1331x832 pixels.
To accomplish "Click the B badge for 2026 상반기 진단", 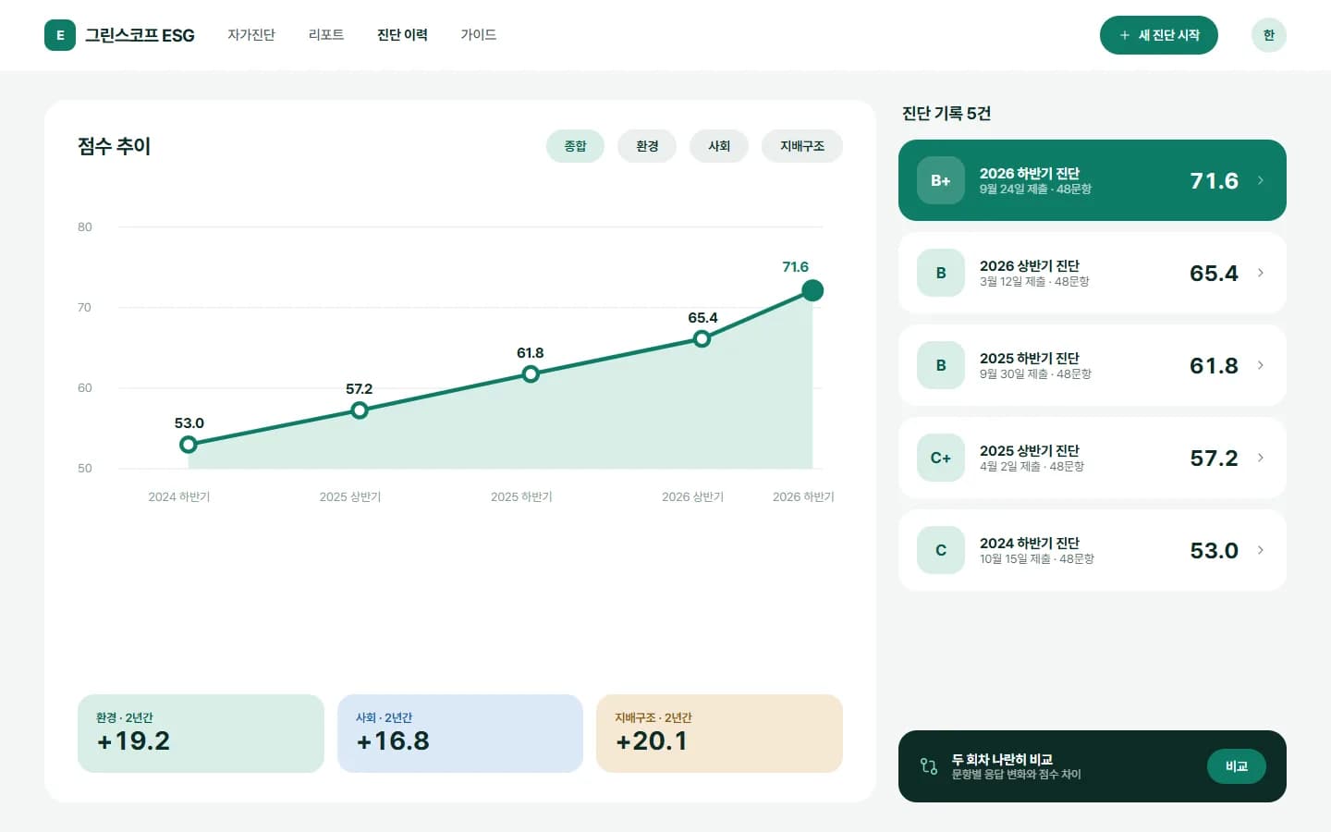I will point(941,273).
